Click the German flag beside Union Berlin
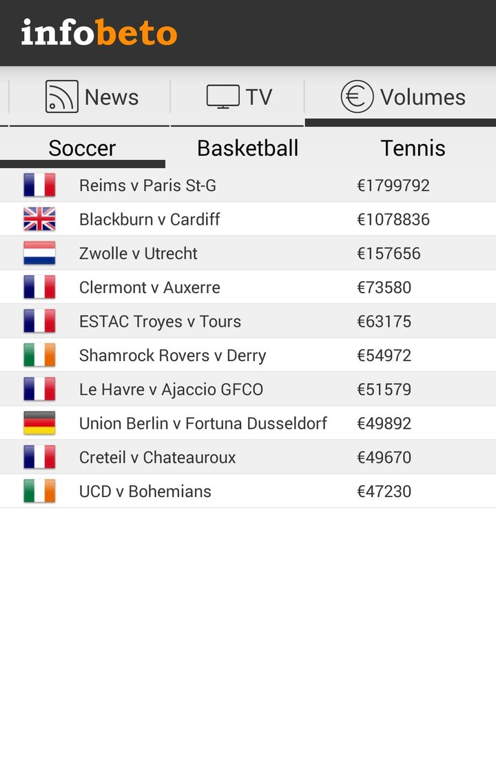The height and width of the screenshot is (781, 496). click(39, 423)
